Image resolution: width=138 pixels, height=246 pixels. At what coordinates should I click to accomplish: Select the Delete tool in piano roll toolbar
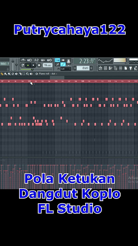(x=13, y=74)
